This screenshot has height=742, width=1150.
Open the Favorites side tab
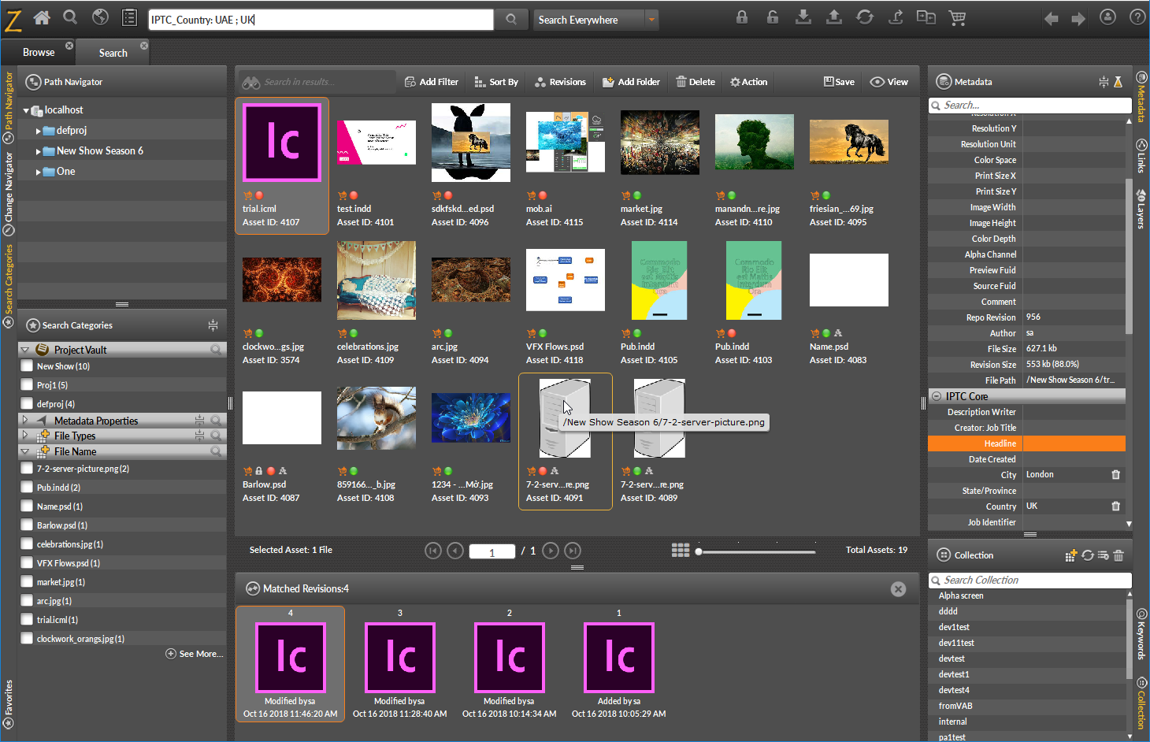[x=9, y=704]
